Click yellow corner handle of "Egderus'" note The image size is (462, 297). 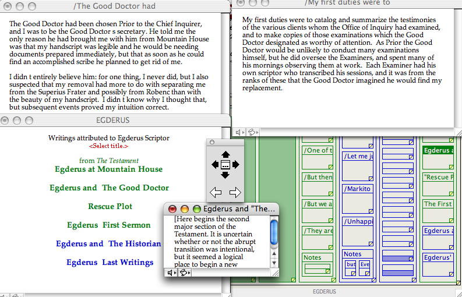(452, 274)
